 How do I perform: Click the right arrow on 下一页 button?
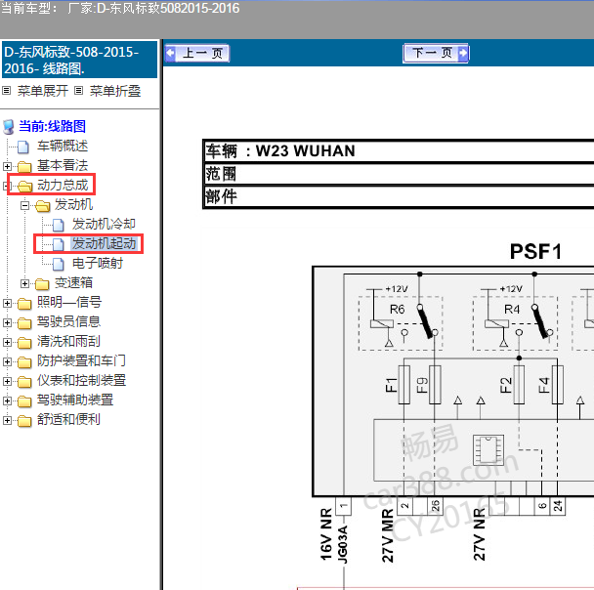click(463, 53)
